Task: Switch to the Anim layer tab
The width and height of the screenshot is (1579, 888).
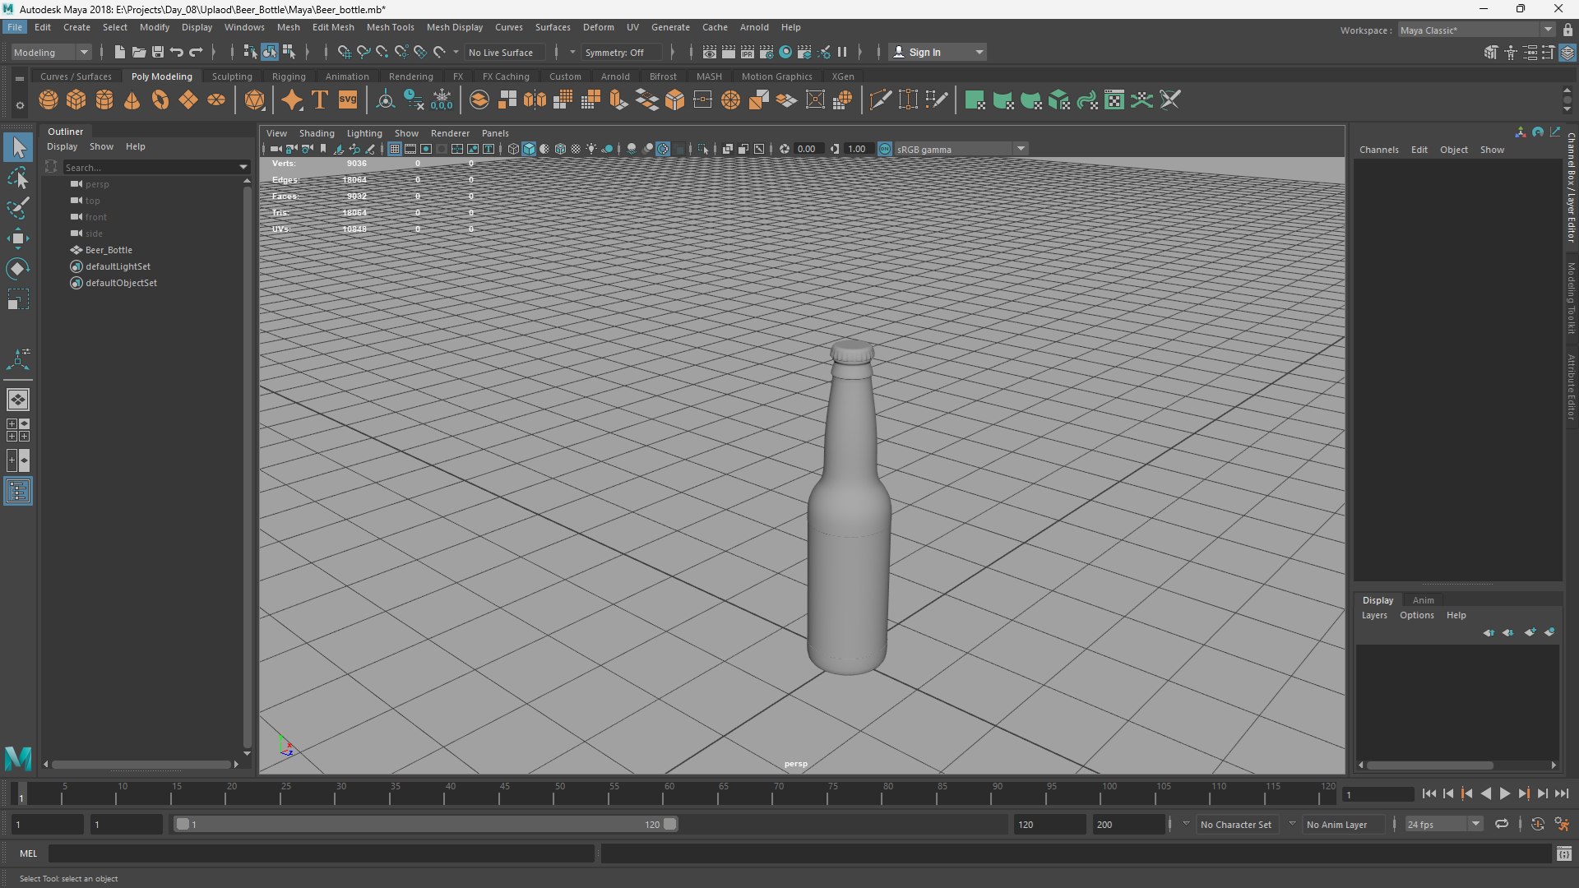Action: click(1423, 600)
